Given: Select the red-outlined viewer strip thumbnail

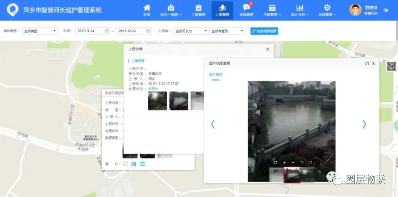Looking at the screenshot, I should [291, 175].
